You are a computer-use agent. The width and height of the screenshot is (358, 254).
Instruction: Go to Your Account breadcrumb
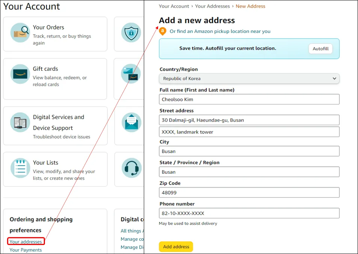(x=174, y=6)
